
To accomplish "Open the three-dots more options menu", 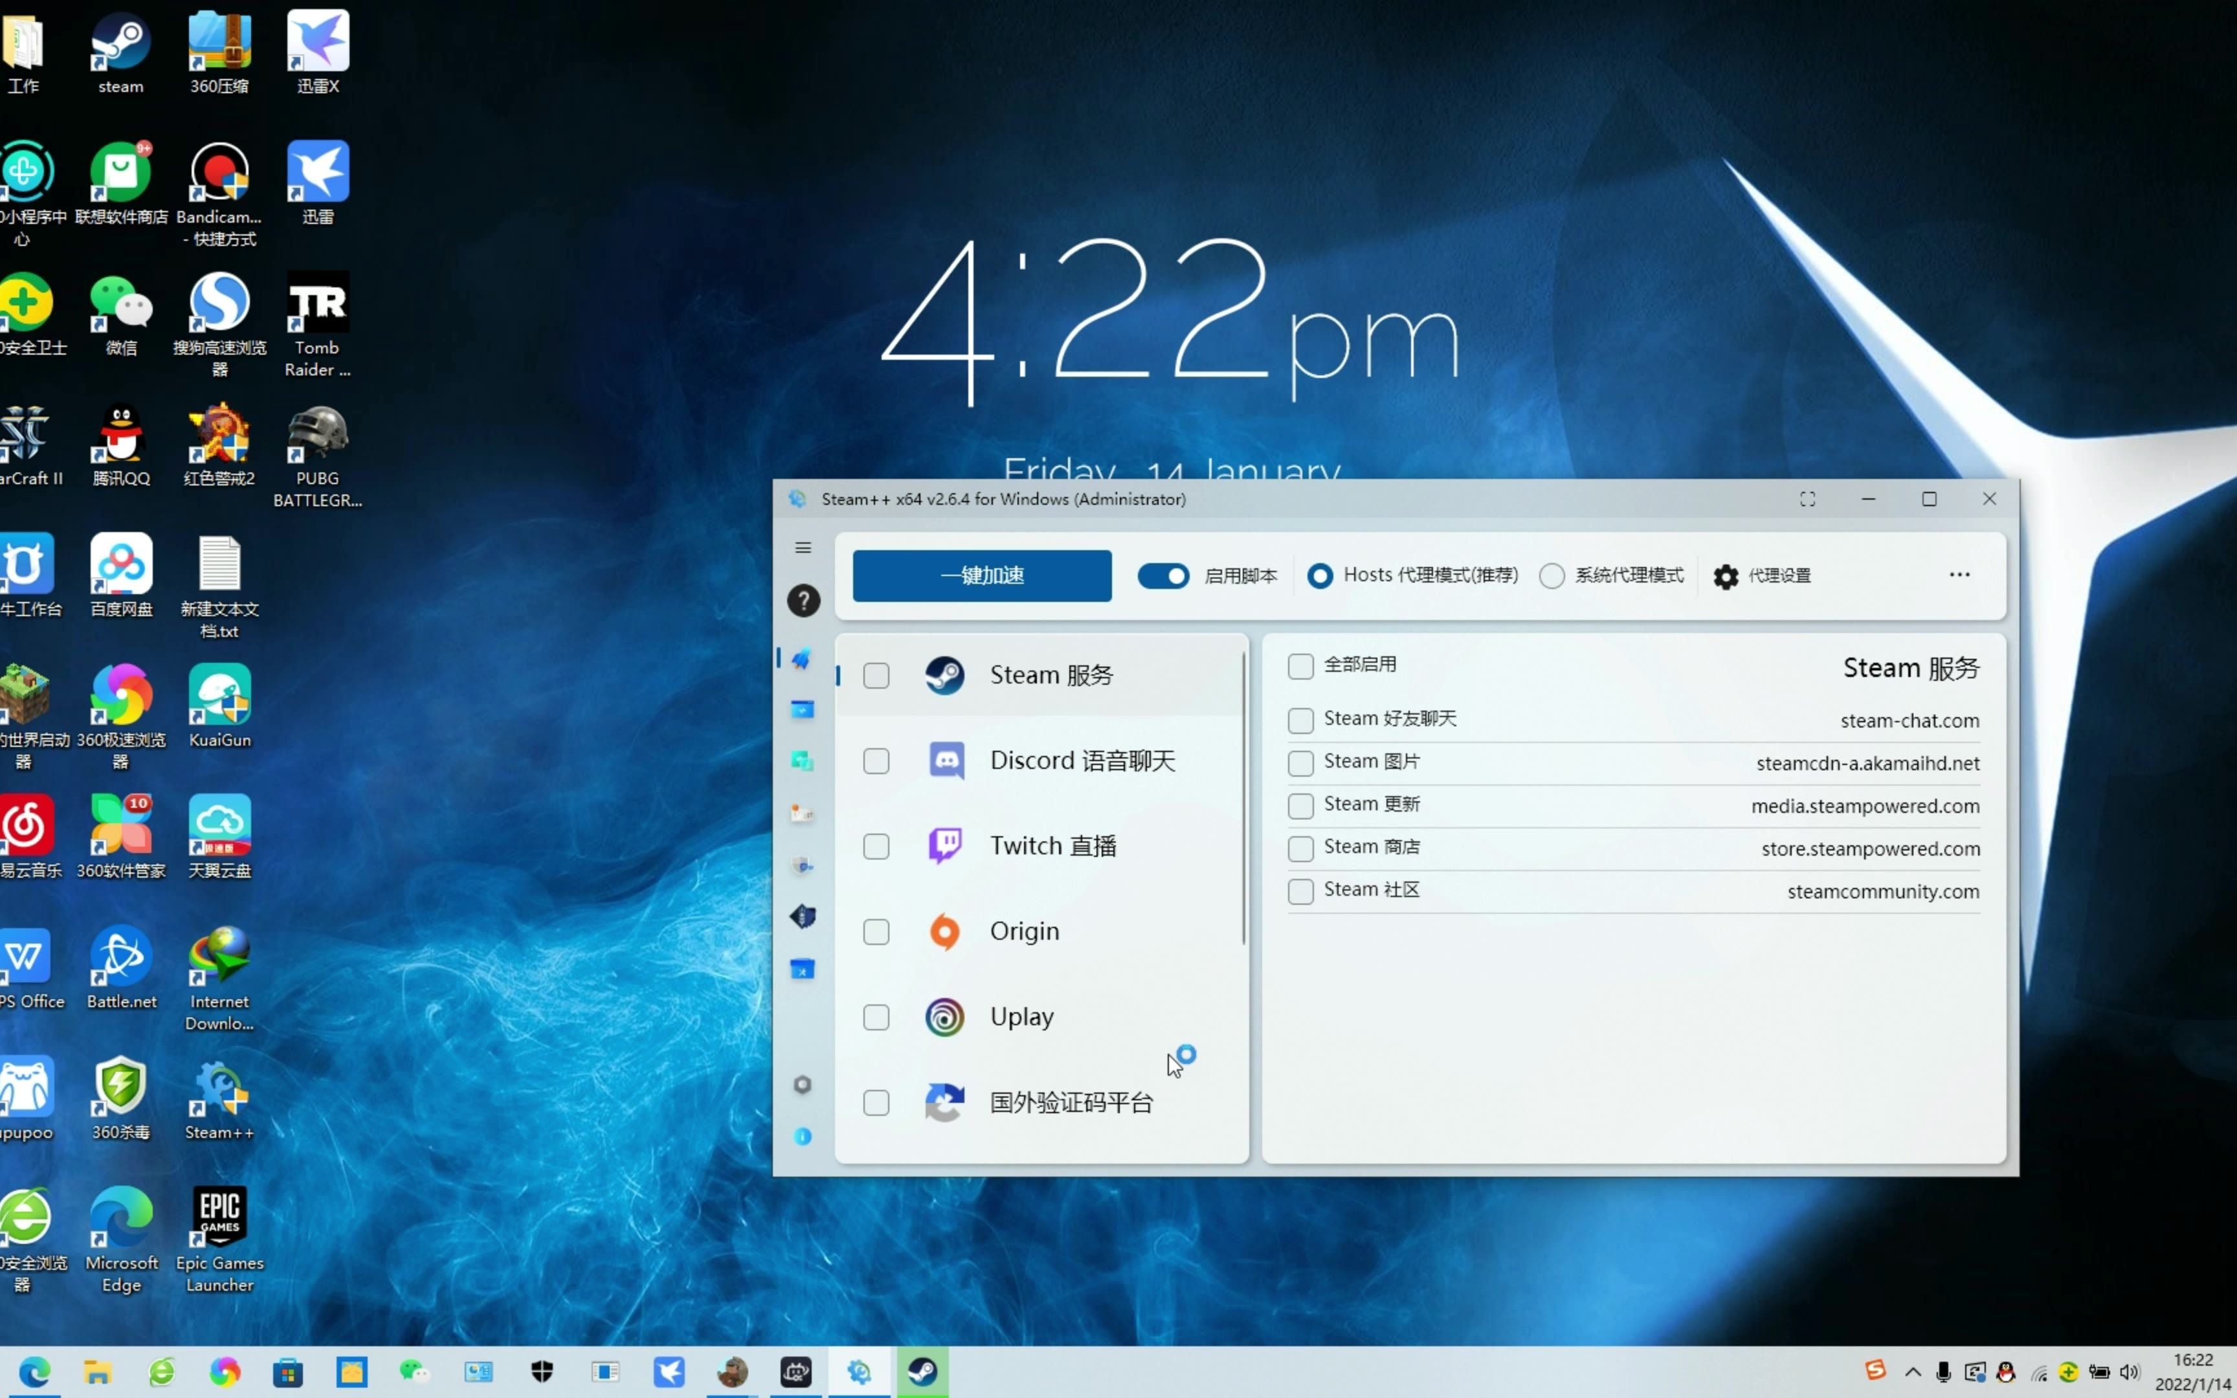I will click(x=1959, y=574).
